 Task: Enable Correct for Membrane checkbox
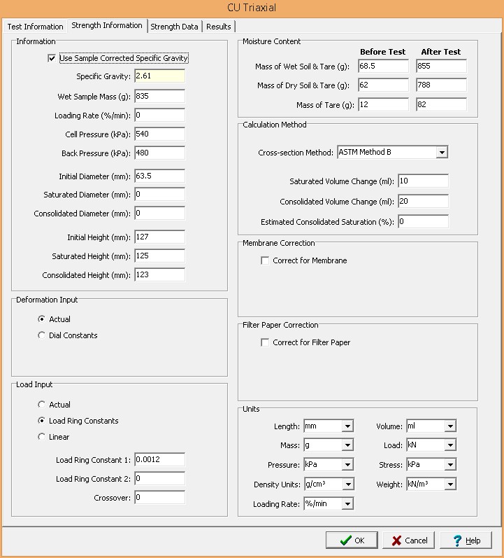pos(265,260)
